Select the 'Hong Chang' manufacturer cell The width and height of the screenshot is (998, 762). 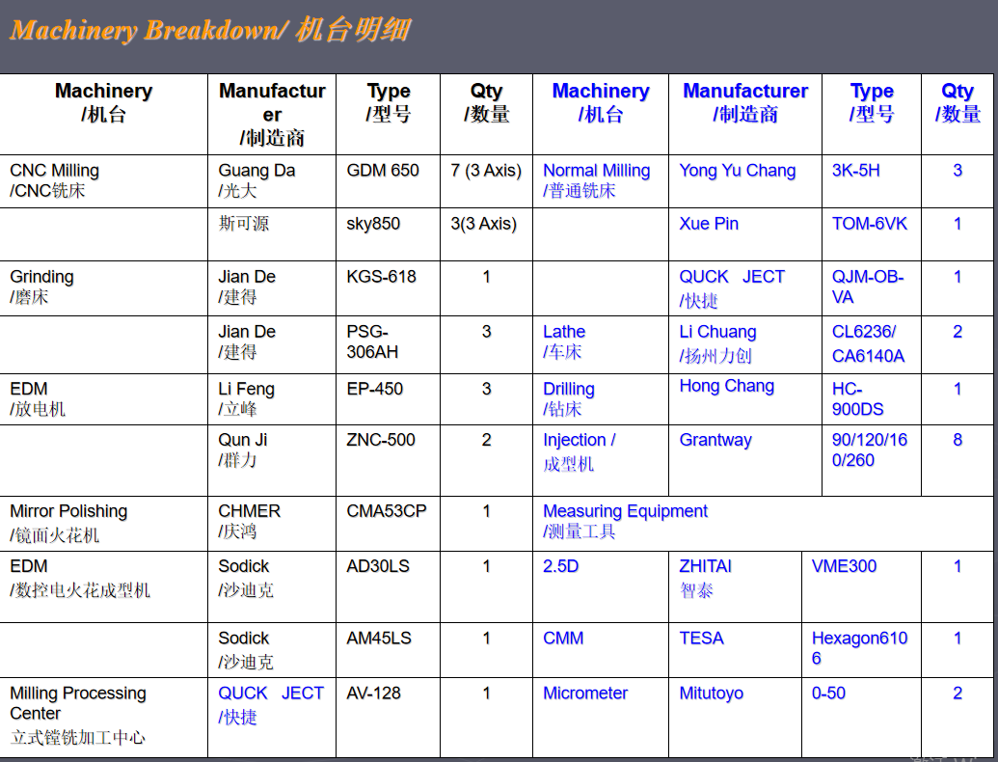(x=745, y=399)
